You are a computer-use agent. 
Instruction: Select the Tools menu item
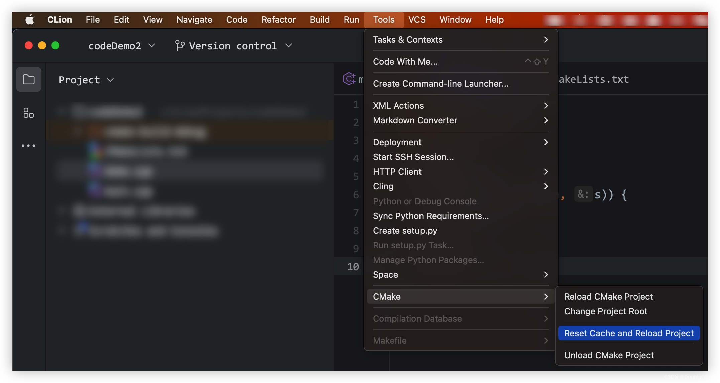384,19
